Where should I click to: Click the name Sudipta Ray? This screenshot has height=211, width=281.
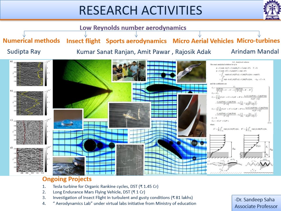tap(24, 52)
